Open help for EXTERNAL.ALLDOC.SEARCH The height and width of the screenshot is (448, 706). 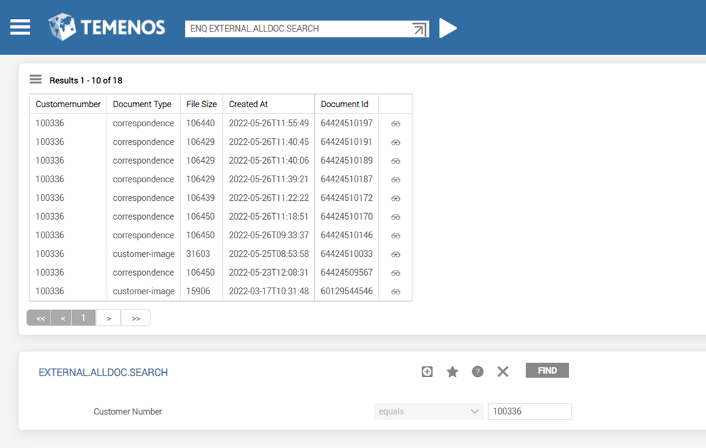[478, 372]
